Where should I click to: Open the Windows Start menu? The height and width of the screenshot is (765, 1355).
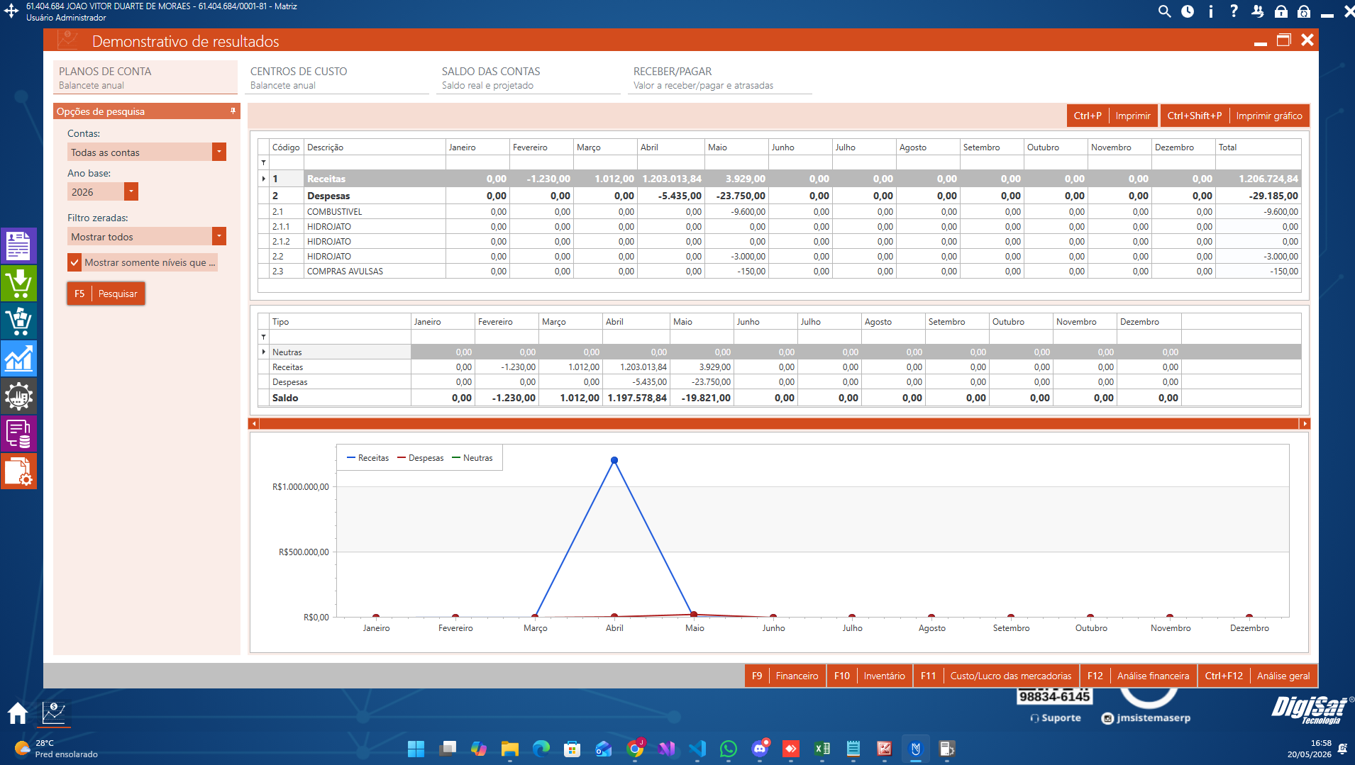pyautogui.click(x=416, y=749)
